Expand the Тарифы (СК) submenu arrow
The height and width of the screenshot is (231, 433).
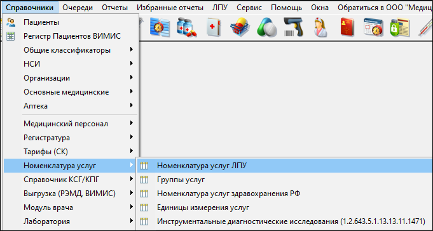[132, 151]
